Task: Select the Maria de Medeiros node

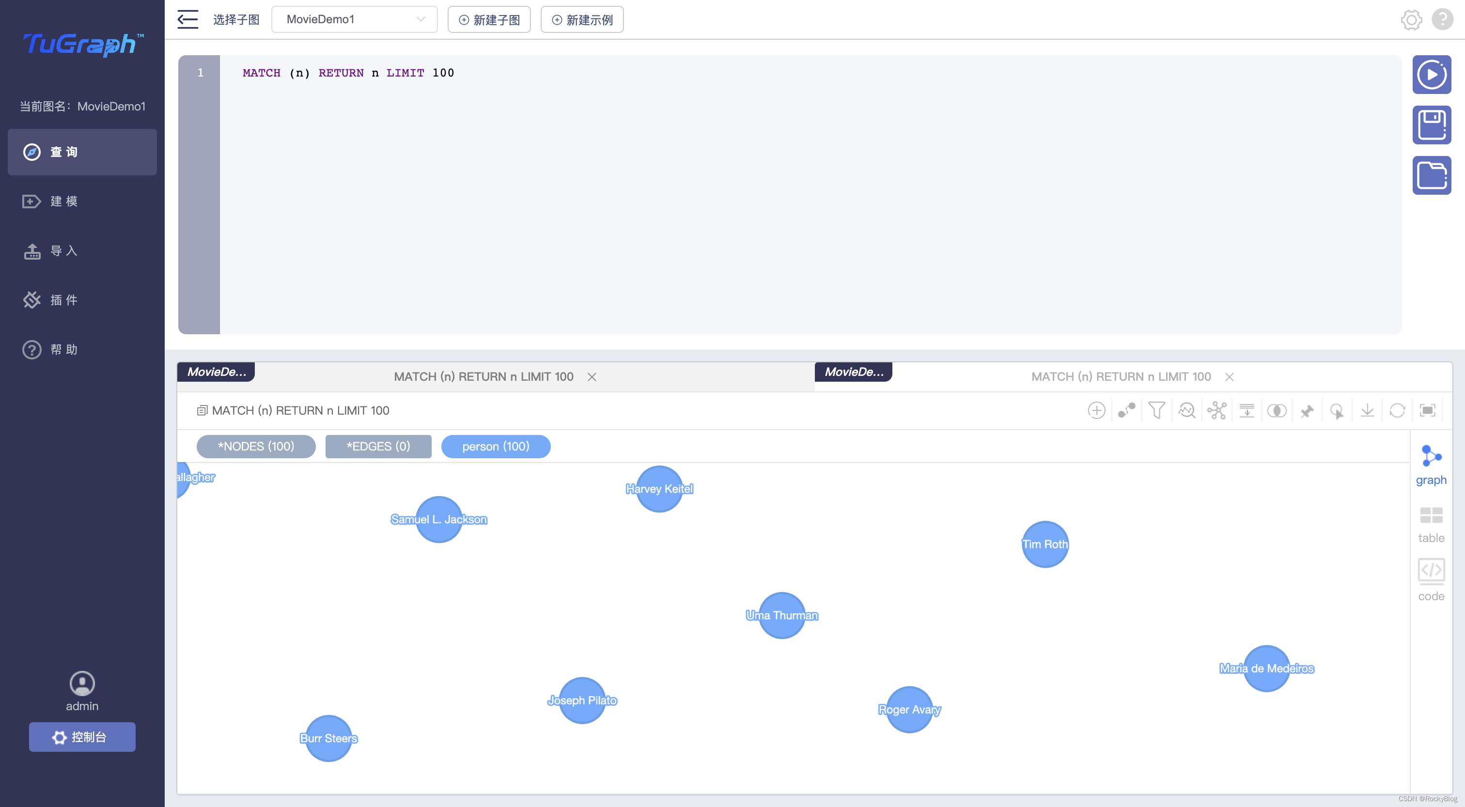Action: (x=1266, y=668)
